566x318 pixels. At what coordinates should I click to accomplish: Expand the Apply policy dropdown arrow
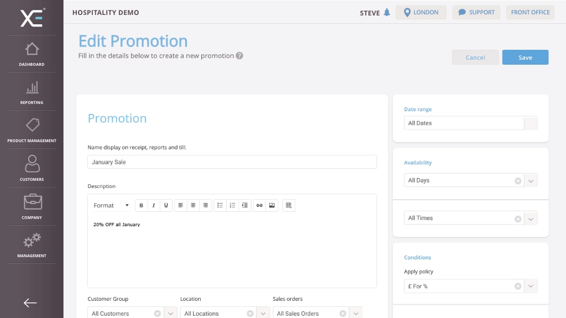531,286
